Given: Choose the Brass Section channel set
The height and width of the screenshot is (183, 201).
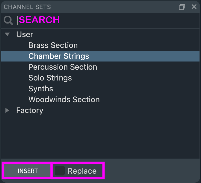Looking at the screenshot, I should point(53,45).
